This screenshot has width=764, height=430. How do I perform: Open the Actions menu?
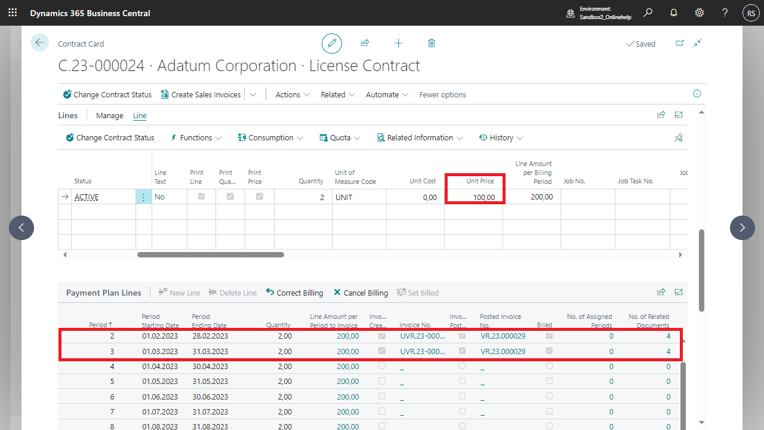(x=292, y=94)
